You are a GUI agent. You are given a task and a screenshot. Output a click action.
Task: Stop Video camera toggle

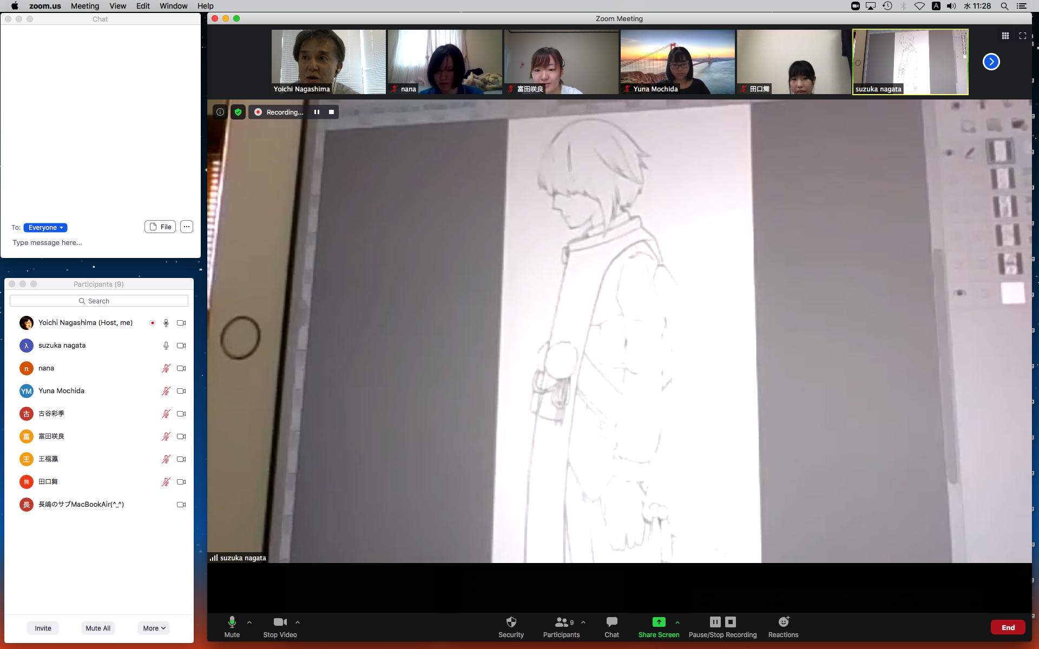pyautogui.click(x=280, y=627)
